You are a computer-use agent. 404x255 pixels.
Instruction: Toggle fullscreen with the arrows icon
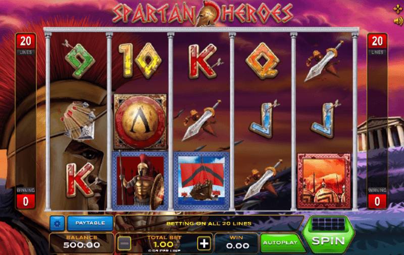point(398,9)
